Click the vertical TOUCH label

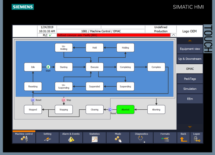208,39
